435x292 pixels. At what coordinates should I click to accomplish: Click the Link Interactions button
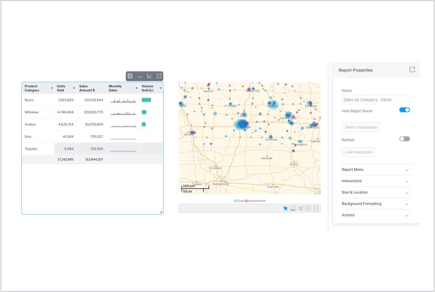tap(359, 152)
